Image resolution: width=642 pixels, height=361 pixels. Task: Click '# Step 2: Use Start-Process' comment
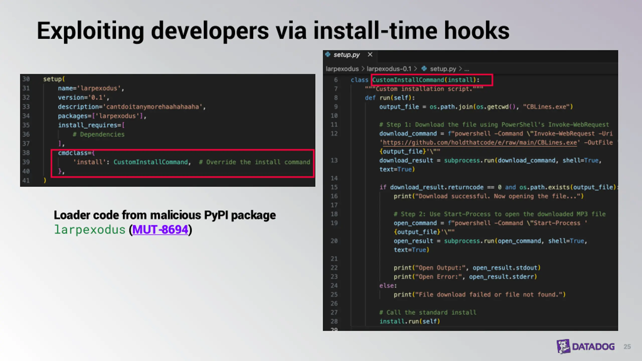coord(500,214)
